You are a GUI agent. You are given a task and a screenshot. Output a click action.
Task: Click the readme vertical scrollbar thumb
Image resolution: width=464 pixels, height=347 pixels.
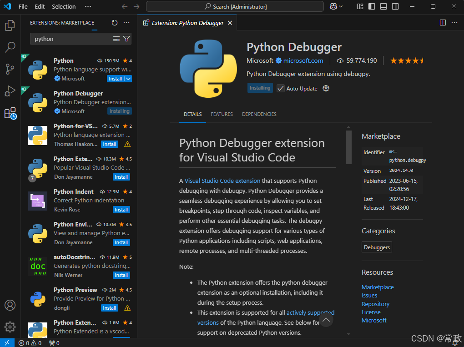pyautogui.click(x=348, y=147)
